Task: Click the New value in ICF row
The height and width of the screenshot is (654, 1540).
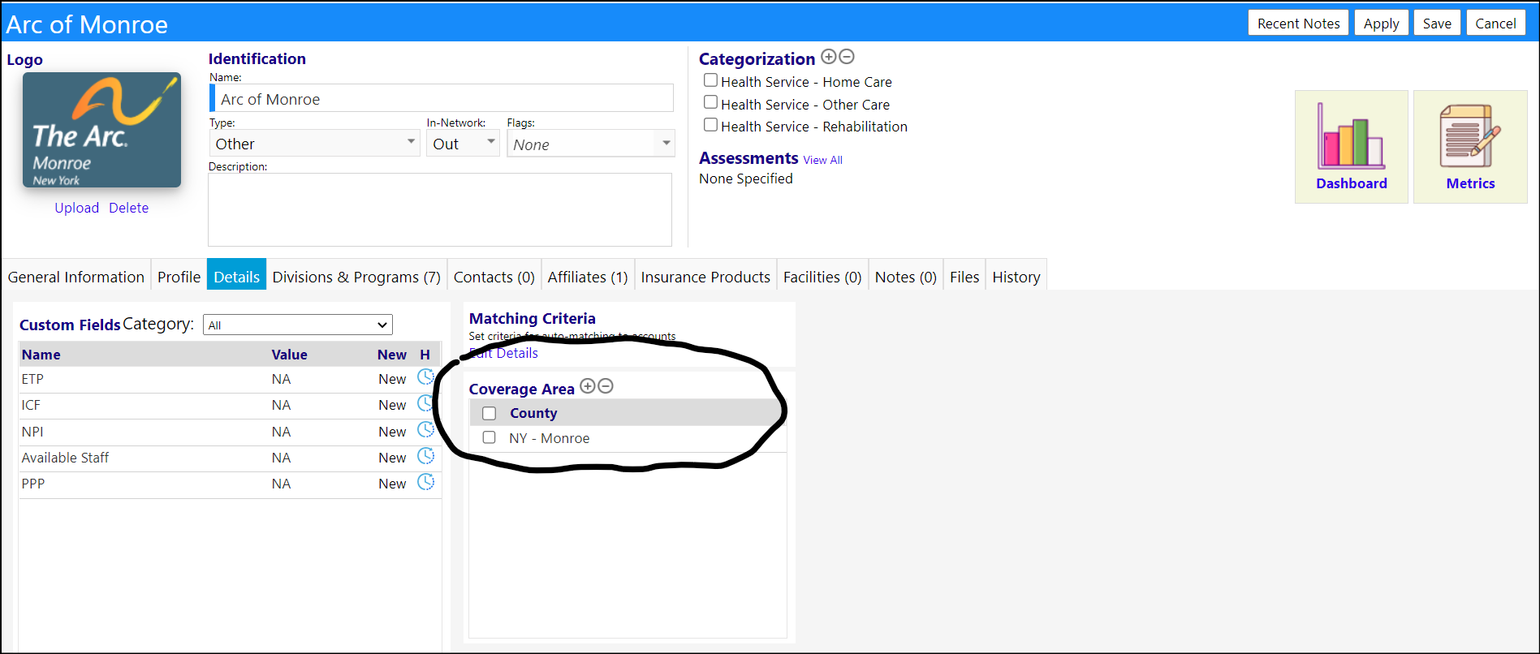Action: [392, 405]
